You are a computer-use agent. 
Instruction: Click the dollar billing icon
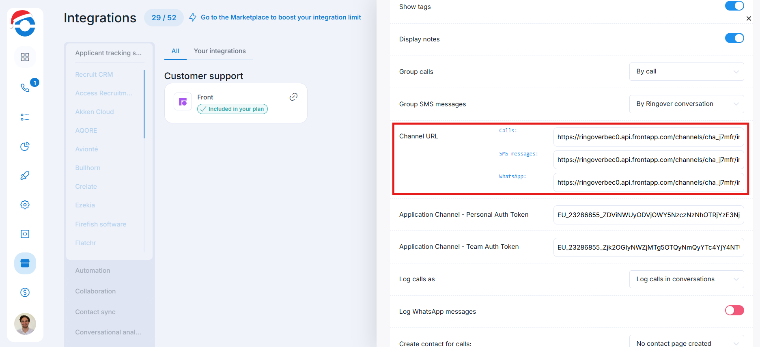point(25,293)
